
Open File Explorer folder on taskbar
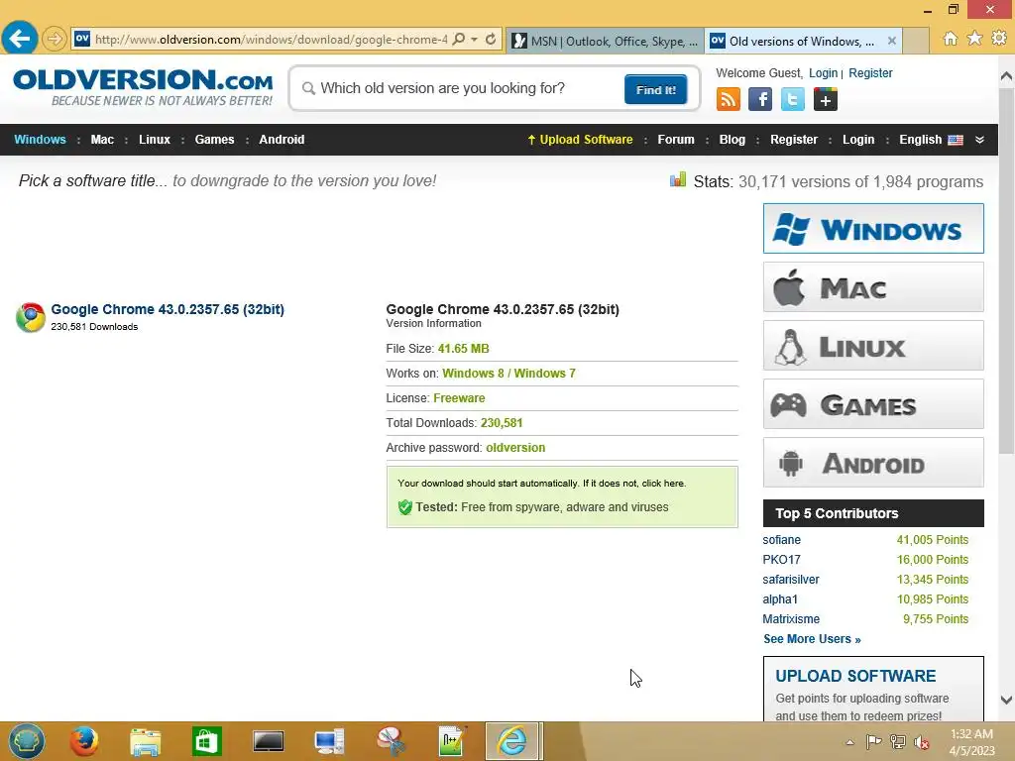(x=145, y=741)
